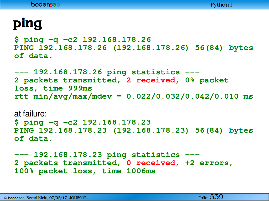The height and width of the screenshot is (201, 269).
Task: Click the '100% packet loss, time 1006ms' line
Action: 85,171
